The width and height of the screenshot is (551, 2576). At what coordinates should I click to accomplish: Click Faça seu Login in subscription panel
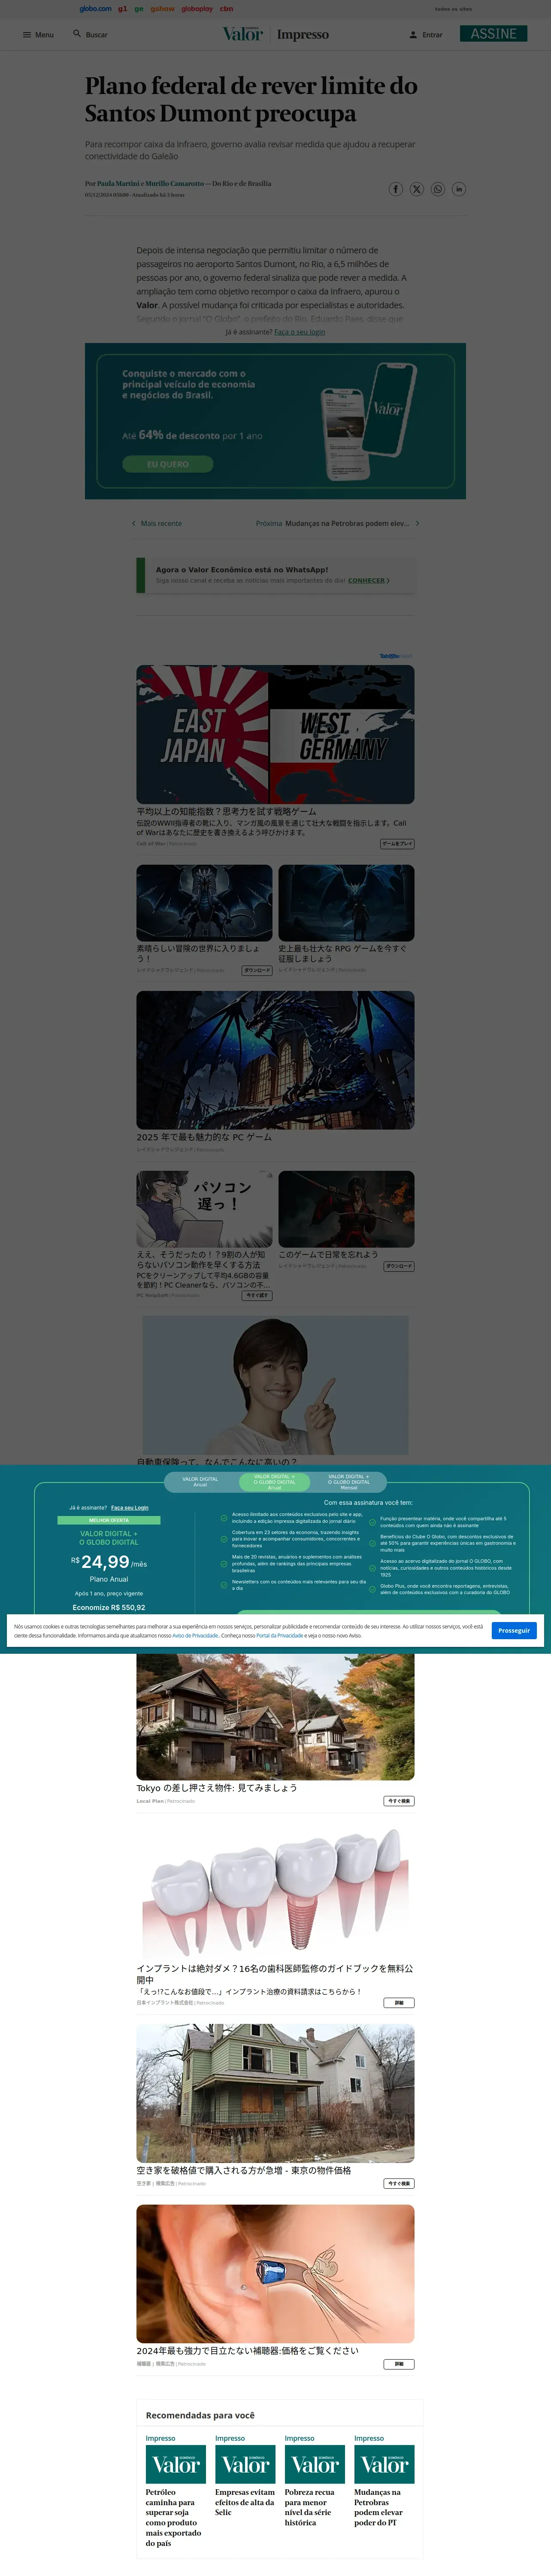point(130,1508)
